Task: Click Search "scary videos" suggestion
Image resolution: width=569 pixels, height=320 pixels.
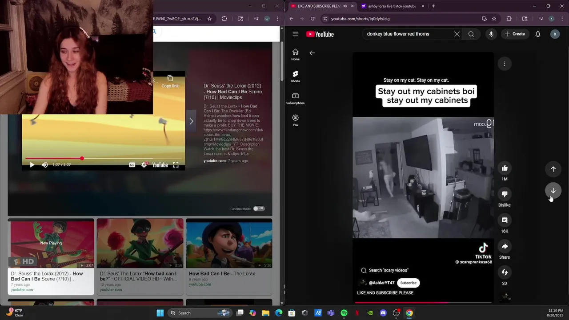Action: tap(385, 270)
